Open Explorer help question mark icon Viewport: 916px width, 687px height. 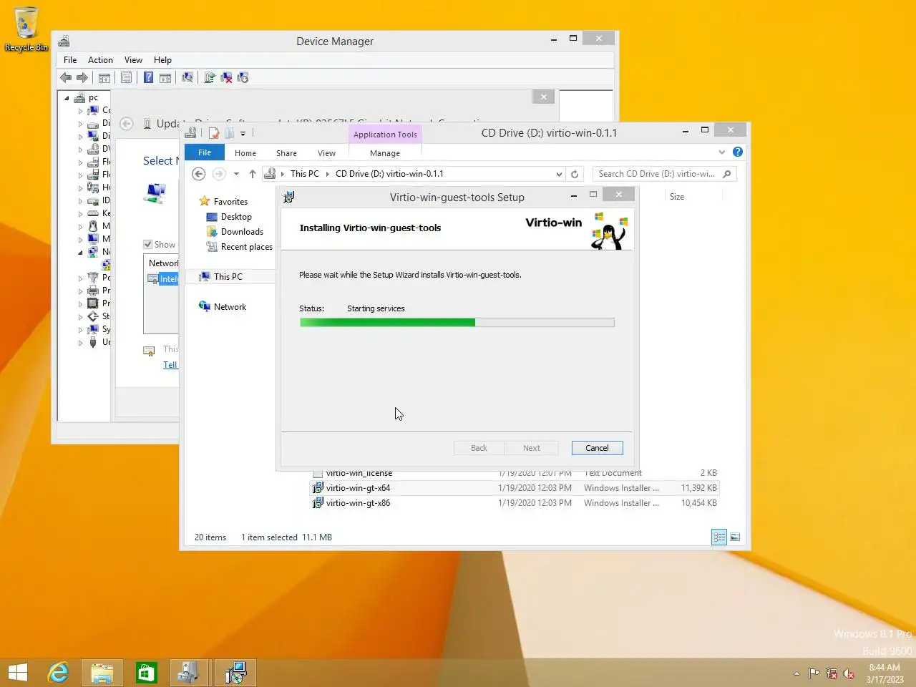[738, 152]
